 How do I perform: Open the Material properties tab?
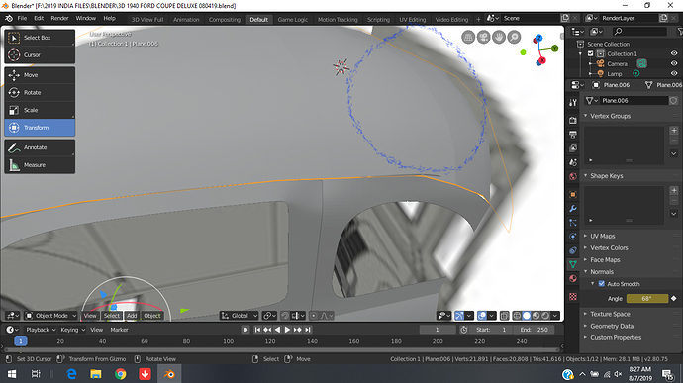coord(573,278)
